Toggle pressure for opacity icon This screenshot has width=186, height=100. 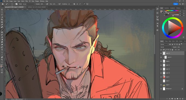pos(47,4)
